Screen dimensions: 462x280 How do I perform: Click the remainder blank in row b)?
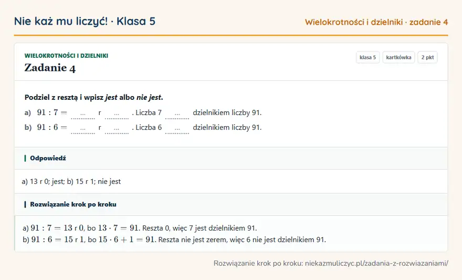[x=117, y=128]
